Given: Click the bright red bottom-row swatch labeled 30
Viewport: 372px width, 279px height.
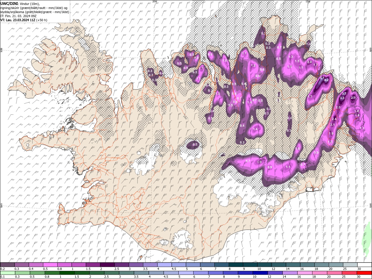Looking at the screenshot, I should (x=364, y=273).
